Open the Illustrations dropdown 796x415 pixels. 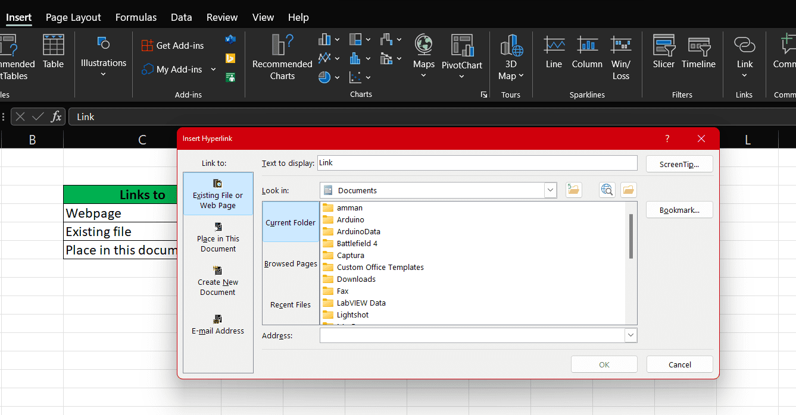(104, 57)
